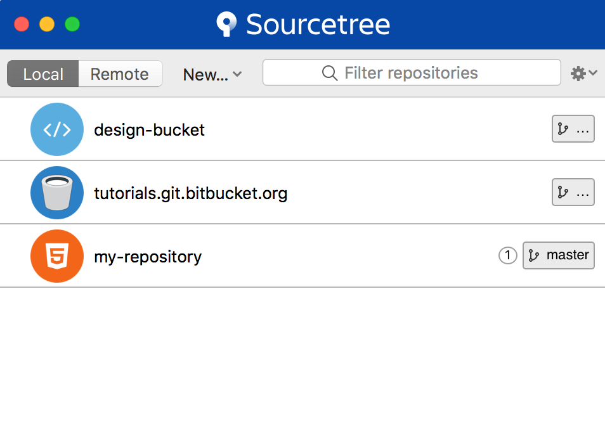Image resolution: width=605 pixels, height=445 pixels.
Task: Click the magnifying glass search icon
Action: point(330,72)
